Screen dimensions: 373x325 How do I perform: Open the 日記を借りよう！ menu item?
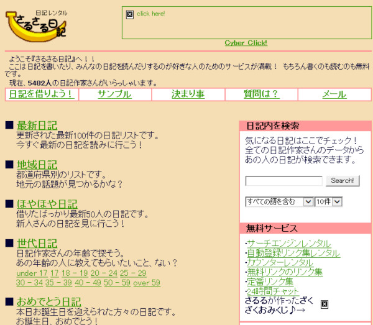click(41, 94)
